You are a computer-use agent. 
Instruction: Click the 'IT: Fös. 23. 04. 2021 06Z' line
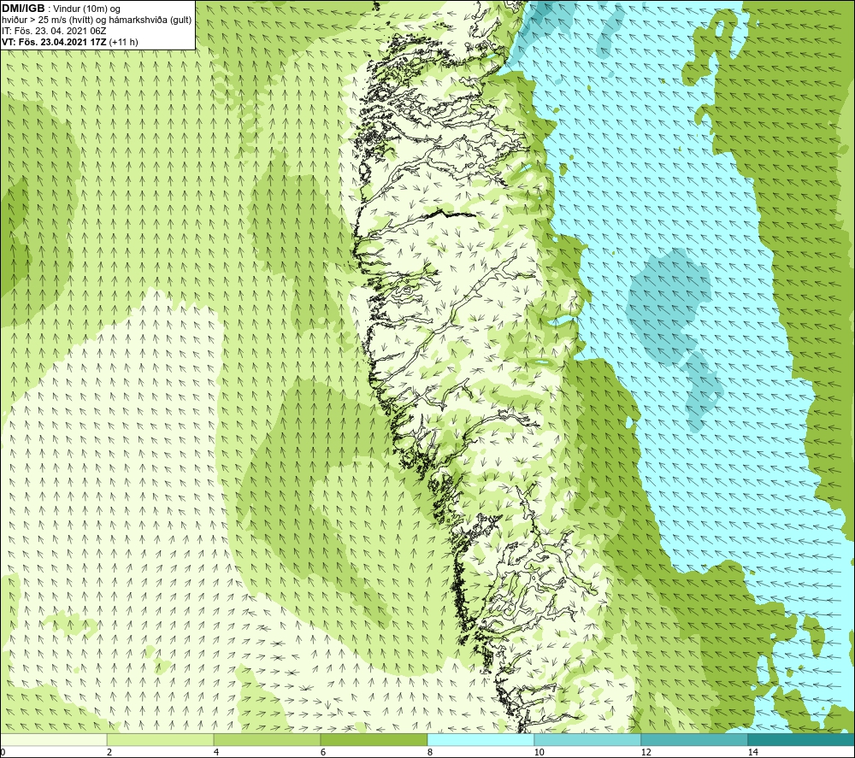tap(54, 31)
